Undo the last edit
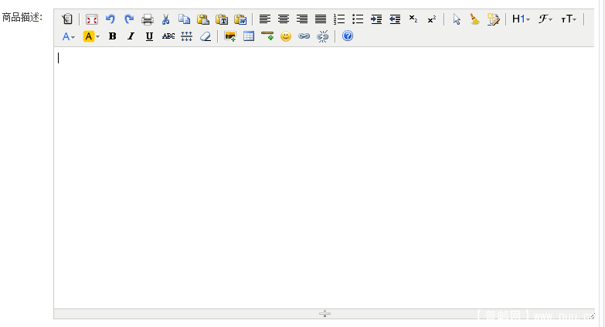The height and width of the screenshot is (327, 605). click(110, 19)
